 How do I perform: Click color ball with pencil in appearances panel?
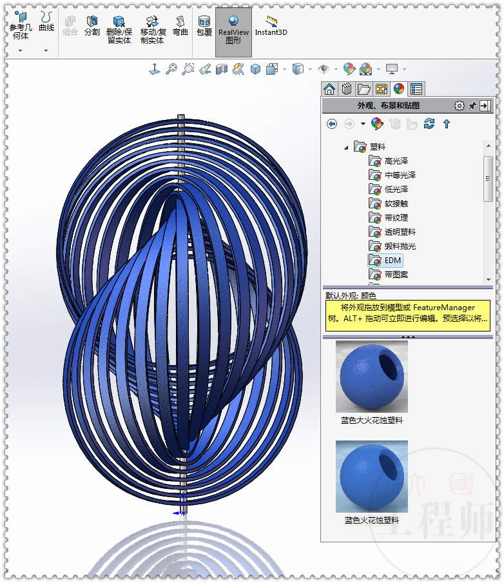click(377, 124)
